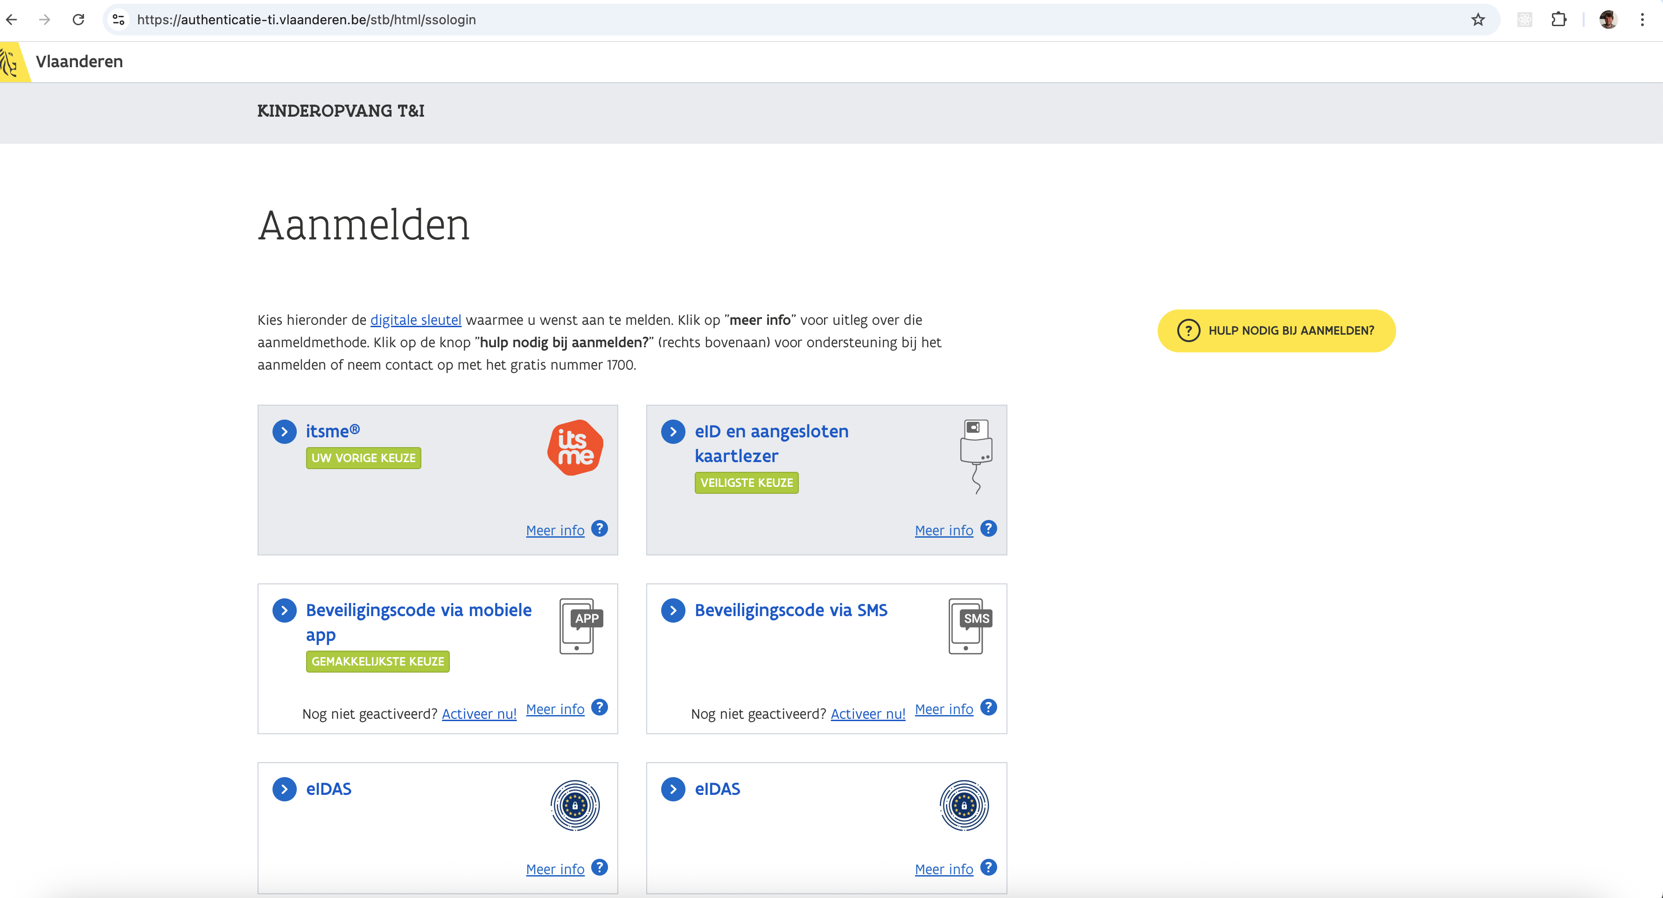
Task: Click question mark on right eIDAS card
Action: tap(988, 868)
